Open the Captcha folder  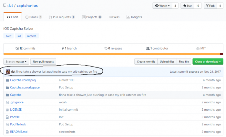(x=16, y=95)
